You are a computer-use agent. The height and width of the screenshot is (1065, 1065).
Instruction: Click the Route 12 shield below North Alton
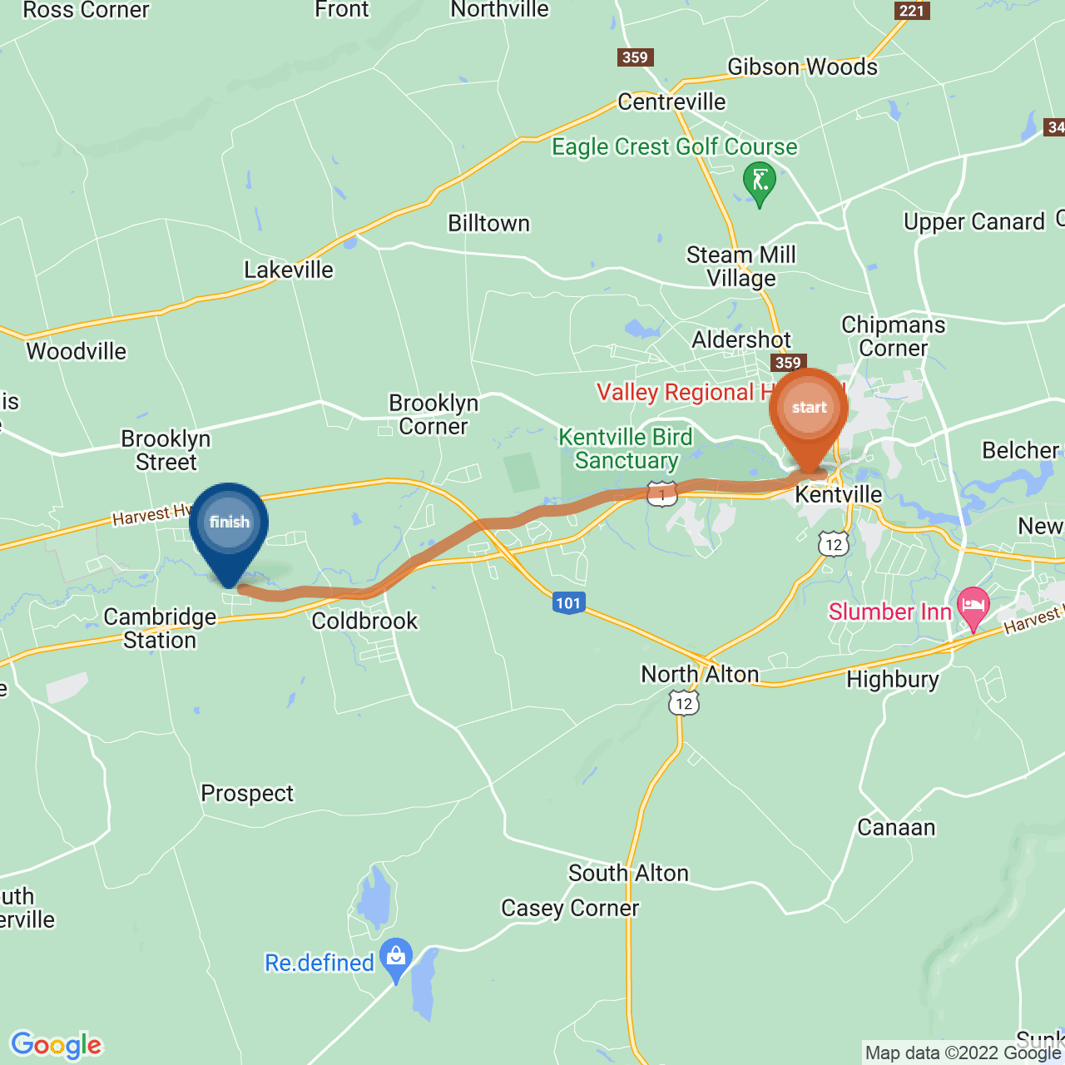(684, 703)
